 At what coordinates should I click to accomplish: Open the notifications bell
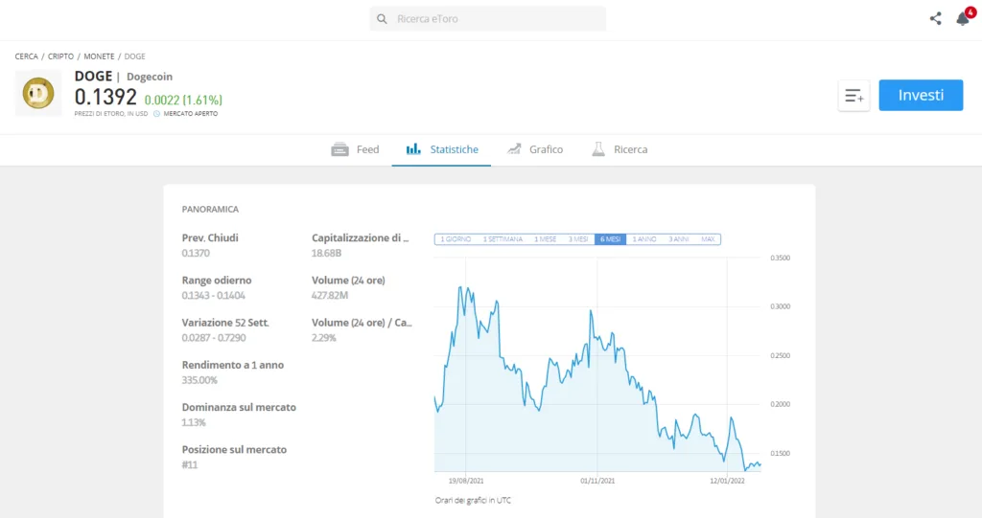(964, 18)
